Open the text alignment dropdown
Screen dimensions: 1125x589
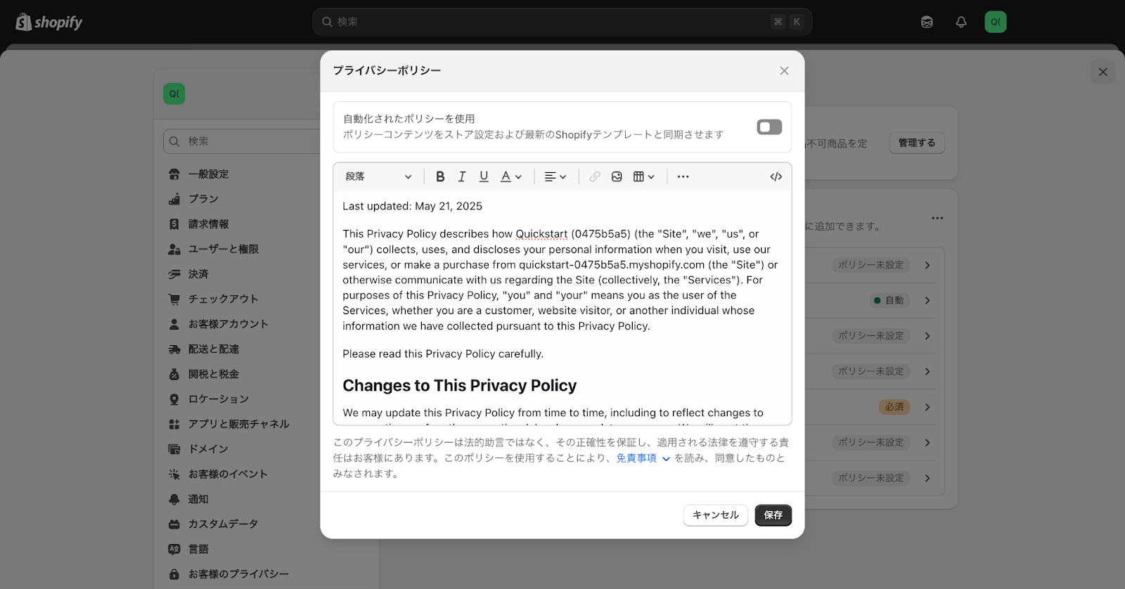tap(555, 176)
